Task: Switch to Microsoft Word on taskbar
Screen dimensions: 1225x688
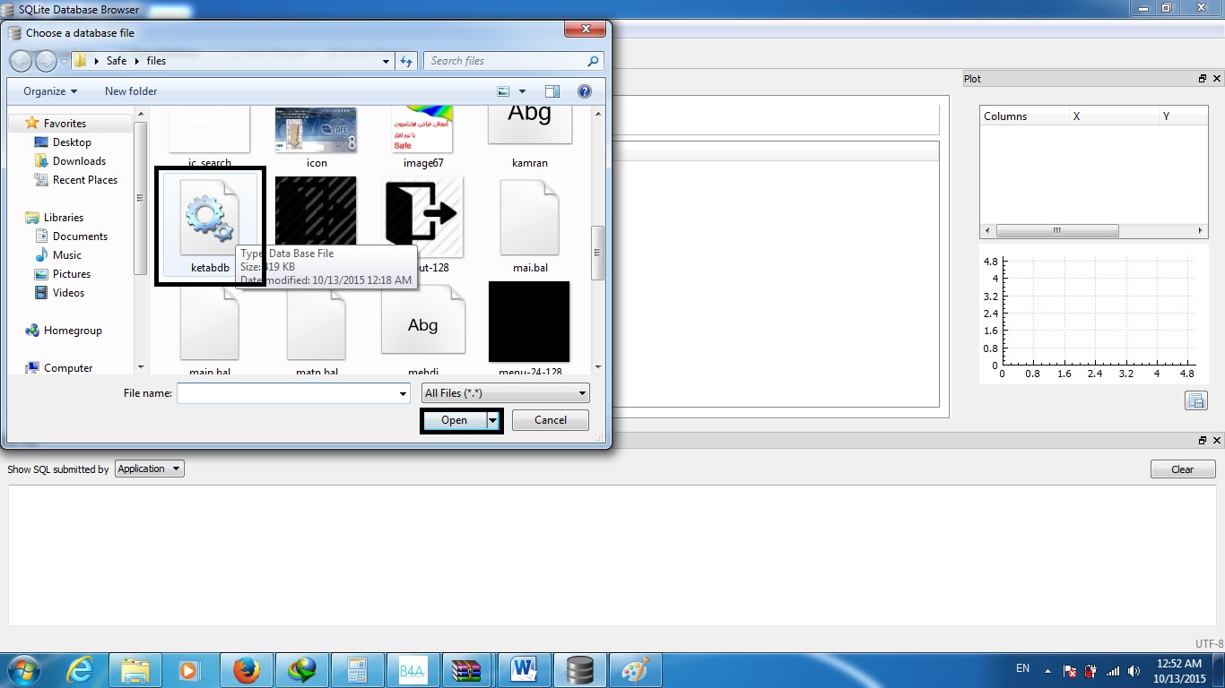Action: (525, 670)
